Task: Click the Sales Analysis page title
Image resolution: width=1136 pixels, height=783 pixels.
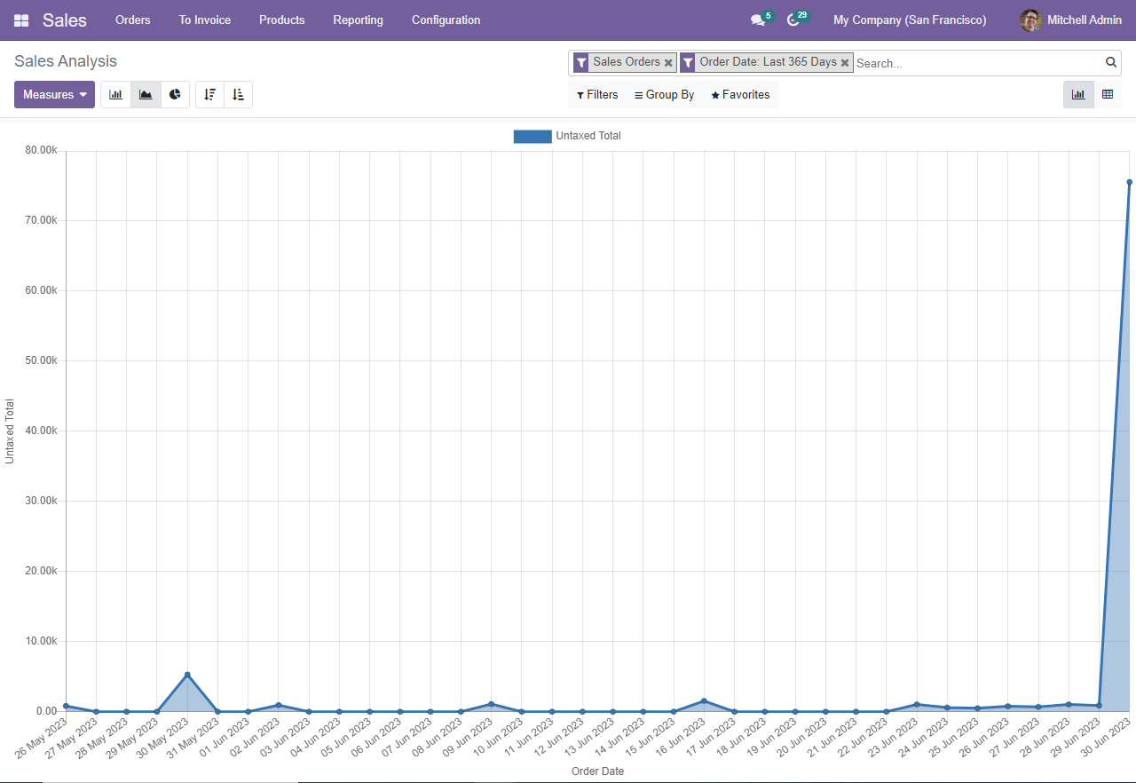Action: click(66, 61)
